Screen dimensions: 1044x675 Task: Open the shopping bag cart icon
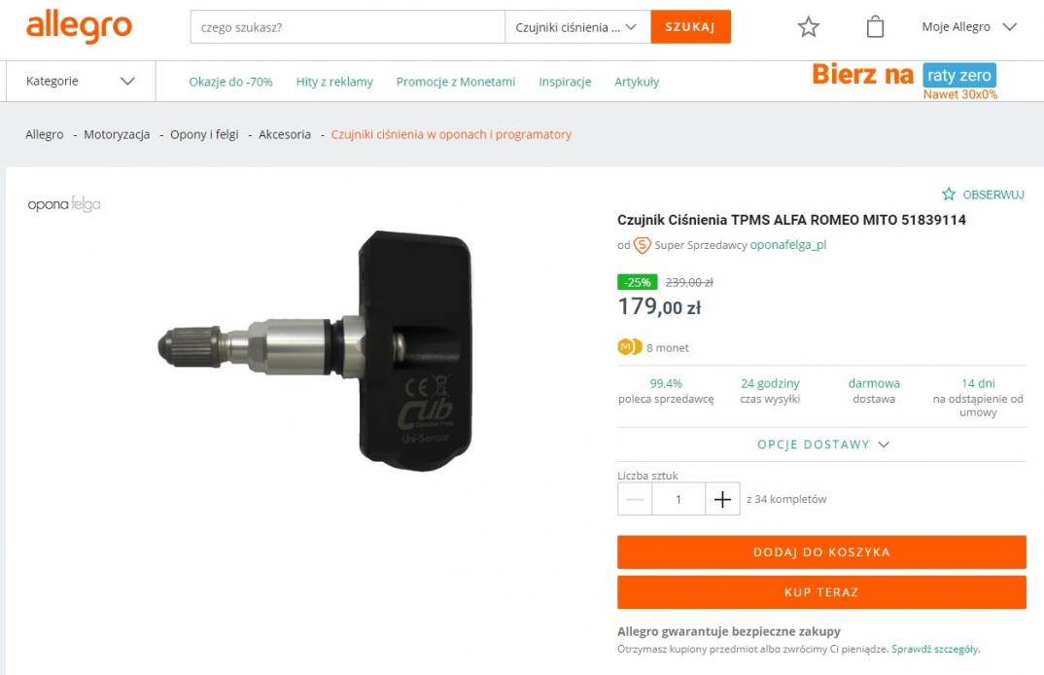coord(875,27)
